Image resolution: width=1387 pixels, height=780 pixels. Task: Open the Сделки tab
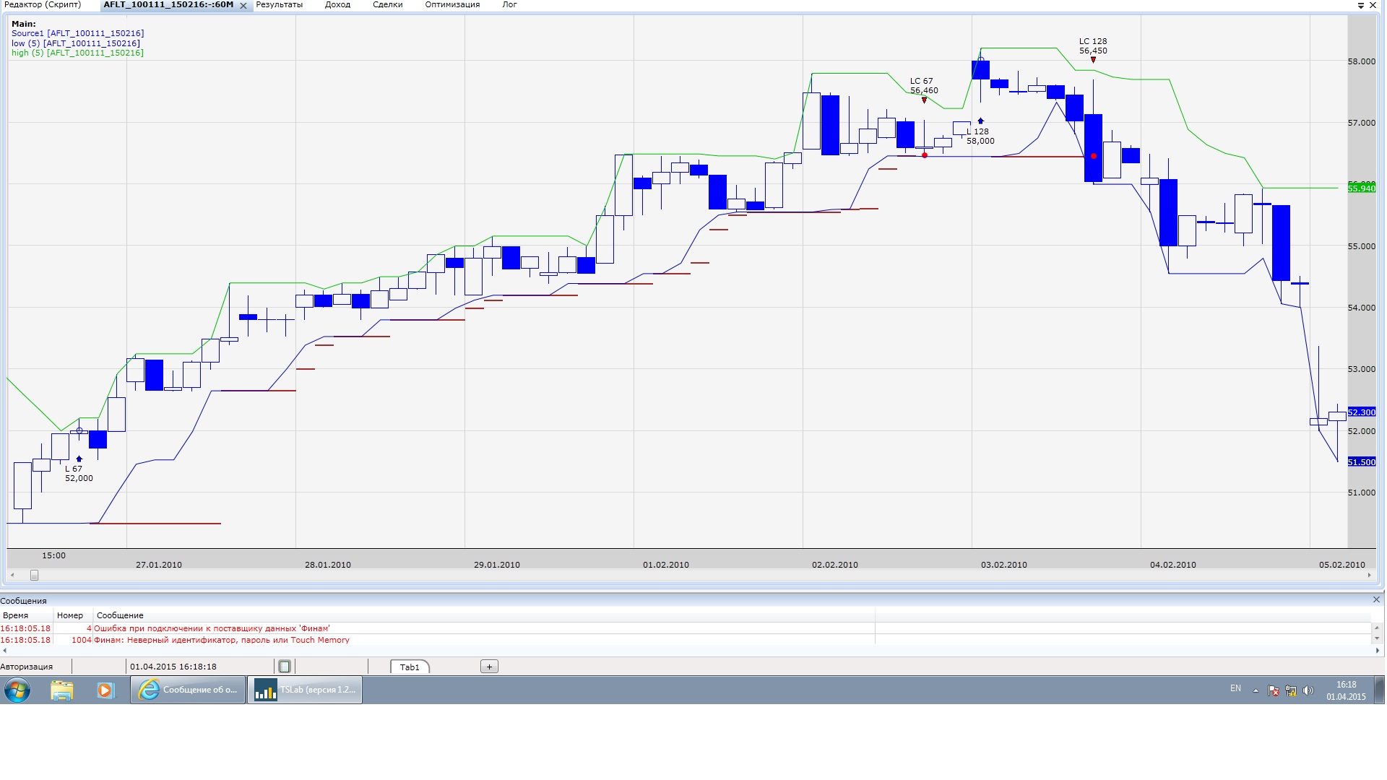point(387,5)
